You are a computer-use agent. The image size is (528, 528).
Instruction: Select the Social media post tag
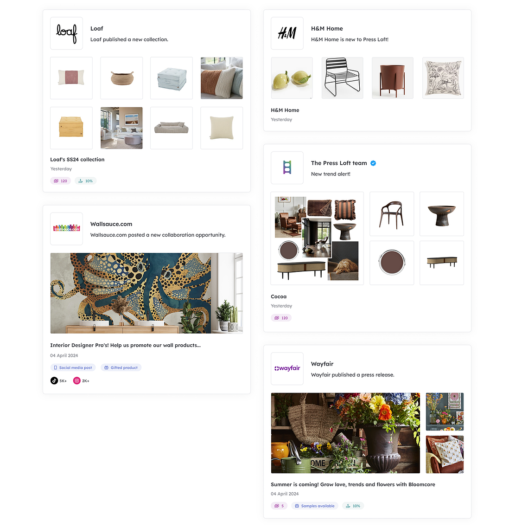click(73, 367)
